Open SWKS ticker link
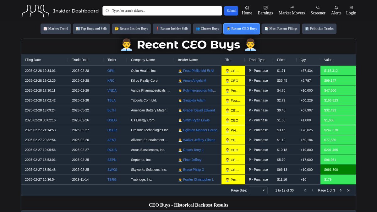Image resolution: width=377 pixels, height=212 pixels. pyautogui.click(x=112, y=170)
